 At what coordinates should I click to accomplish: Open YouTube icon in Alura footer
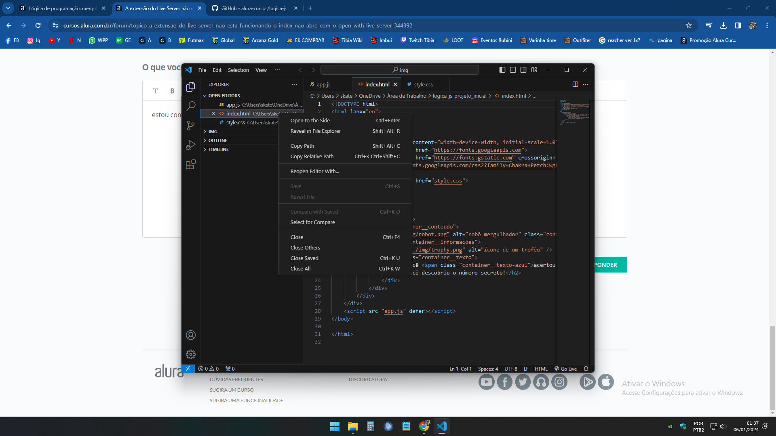tap(487, 382)
